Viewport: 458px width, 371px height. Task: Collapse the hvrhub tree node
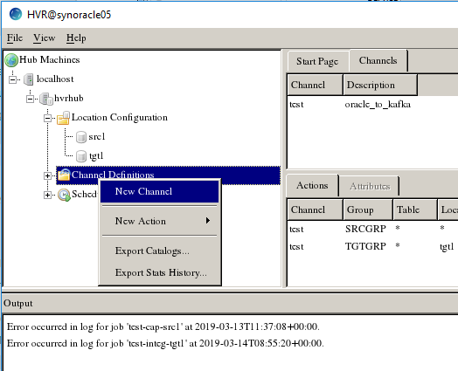pos(30,99)
